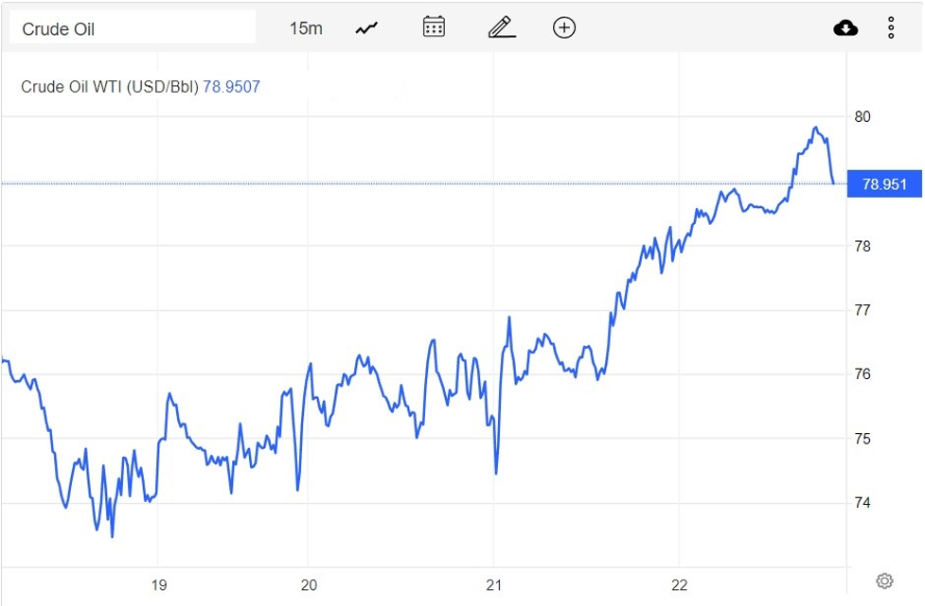
Task: Open the 15m interval selector
Action: pos(305,28)
